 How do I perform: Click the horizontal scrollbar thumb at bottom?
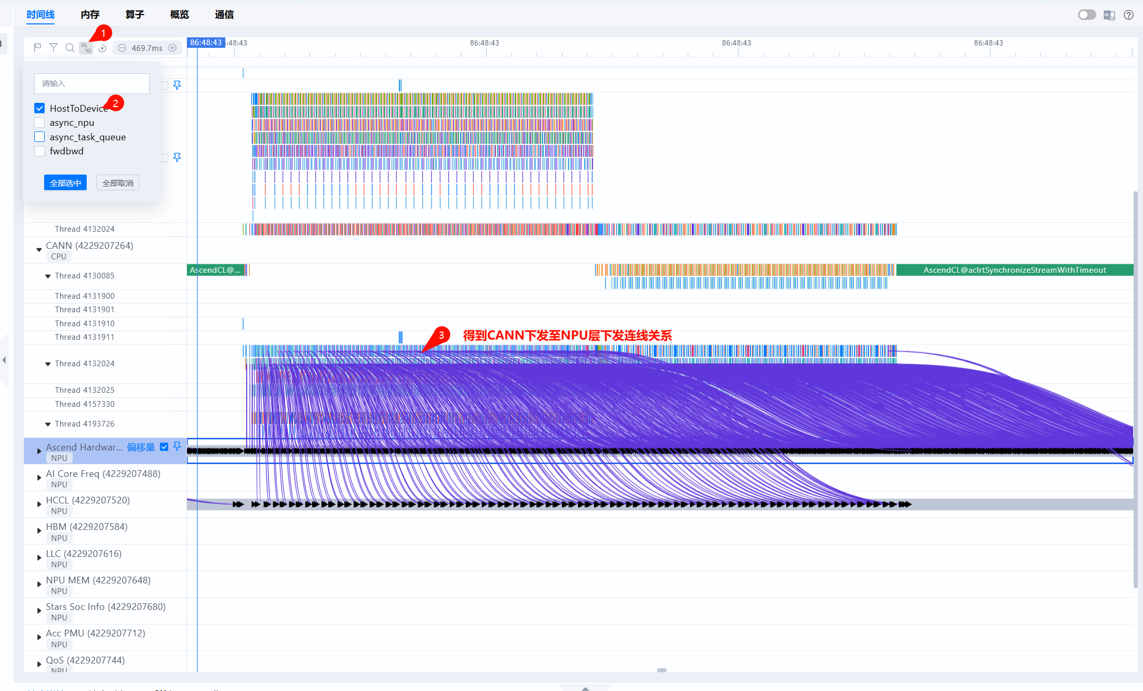pyautogui.click(x=662, y=670)
